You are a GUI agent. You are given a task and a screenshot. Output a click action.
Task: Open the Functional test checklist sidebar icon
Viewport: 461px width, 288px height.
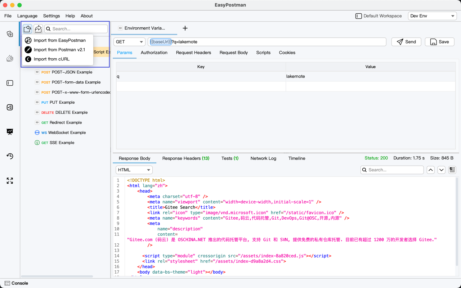[x=10, y=107]
